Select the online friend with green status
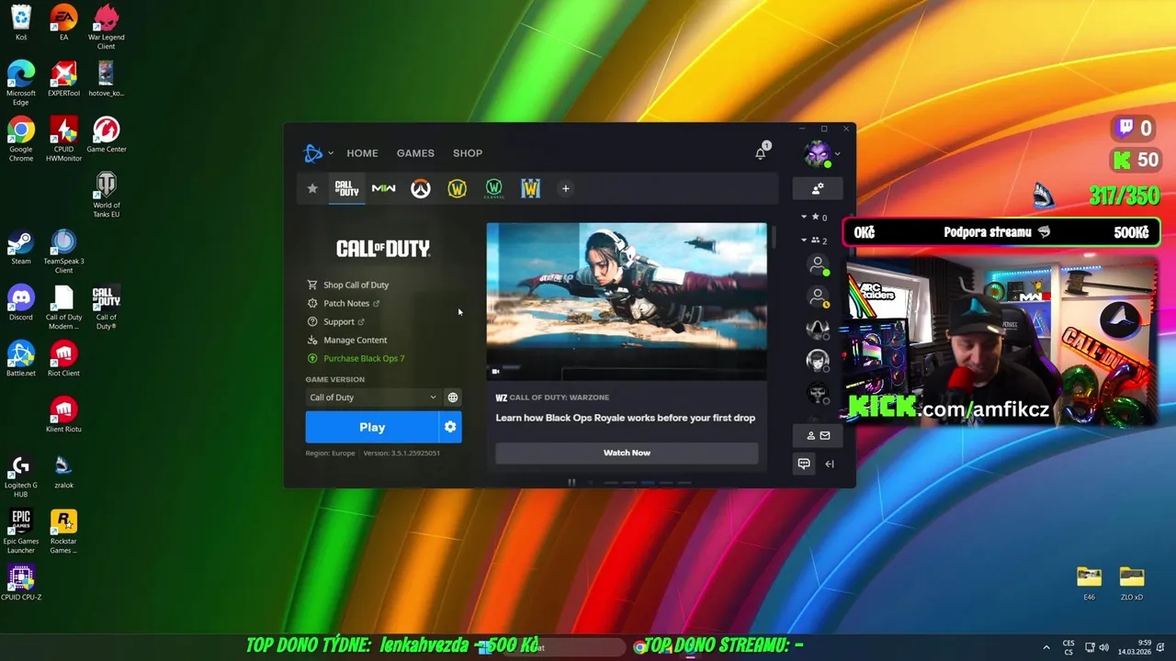Image resolution: width=1176 pixels, height=661 pixels. (x=818, y=265)
